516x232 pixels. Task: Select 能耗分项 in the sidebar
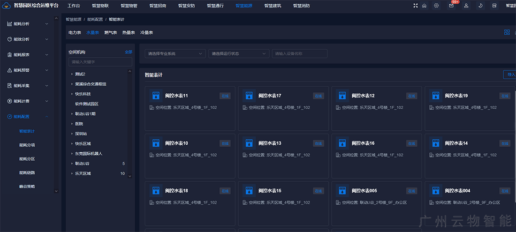(x=27, y=145)
